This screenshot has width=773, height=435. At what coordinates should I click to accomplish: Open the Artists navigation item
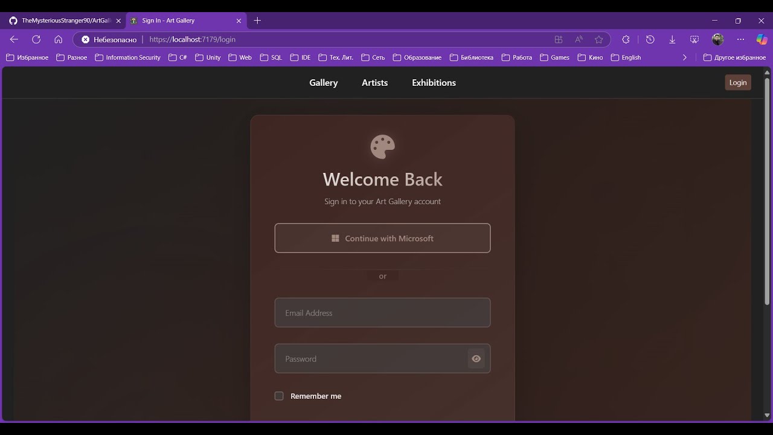click(375, 83)
